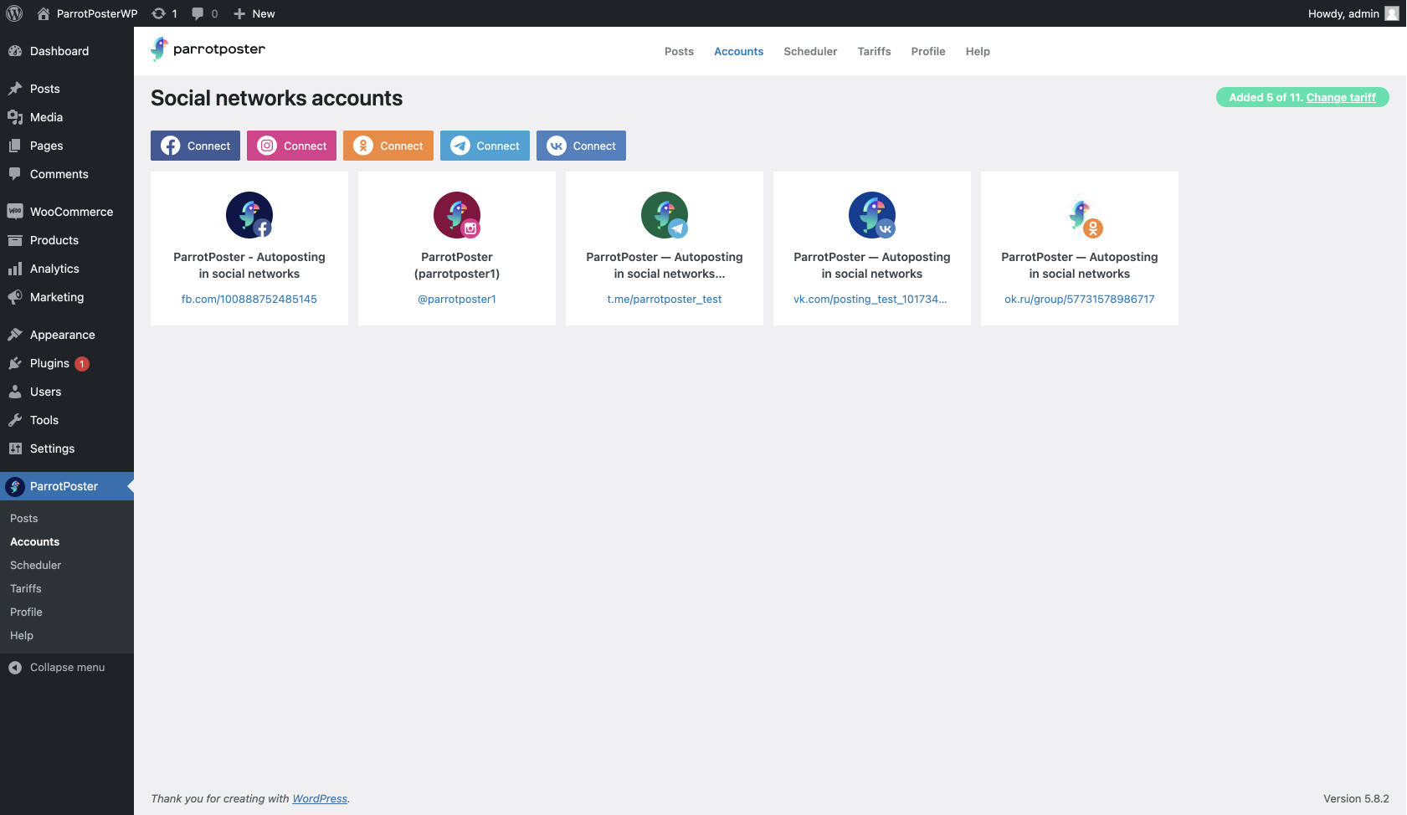Connect a VK account
The width and height of the screenshot is (1407, 815).
(581, 146)
